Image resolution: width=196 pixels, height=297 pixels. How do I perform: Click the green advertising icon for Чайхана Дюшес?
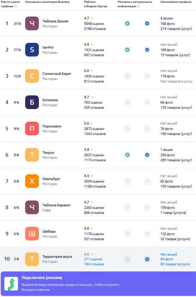127,23
